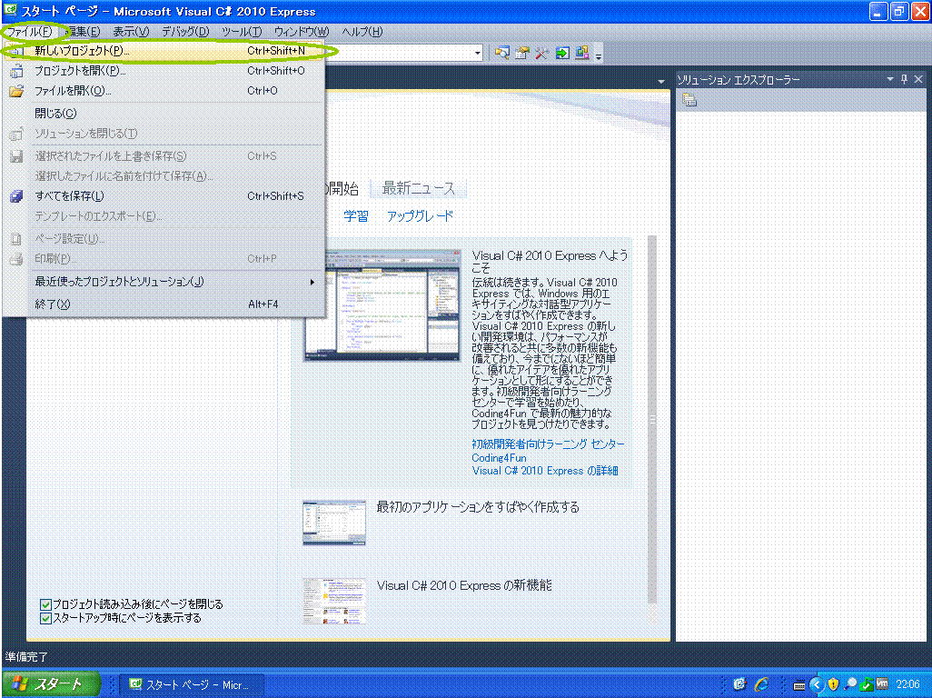Launch Internet Explorer from quick launch

(761, 684)
